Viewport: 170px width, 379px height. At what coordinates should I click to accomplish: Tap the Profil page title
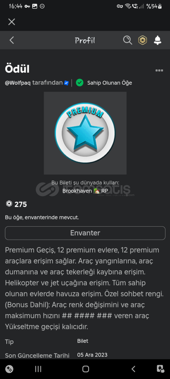(x=85, y=40)
